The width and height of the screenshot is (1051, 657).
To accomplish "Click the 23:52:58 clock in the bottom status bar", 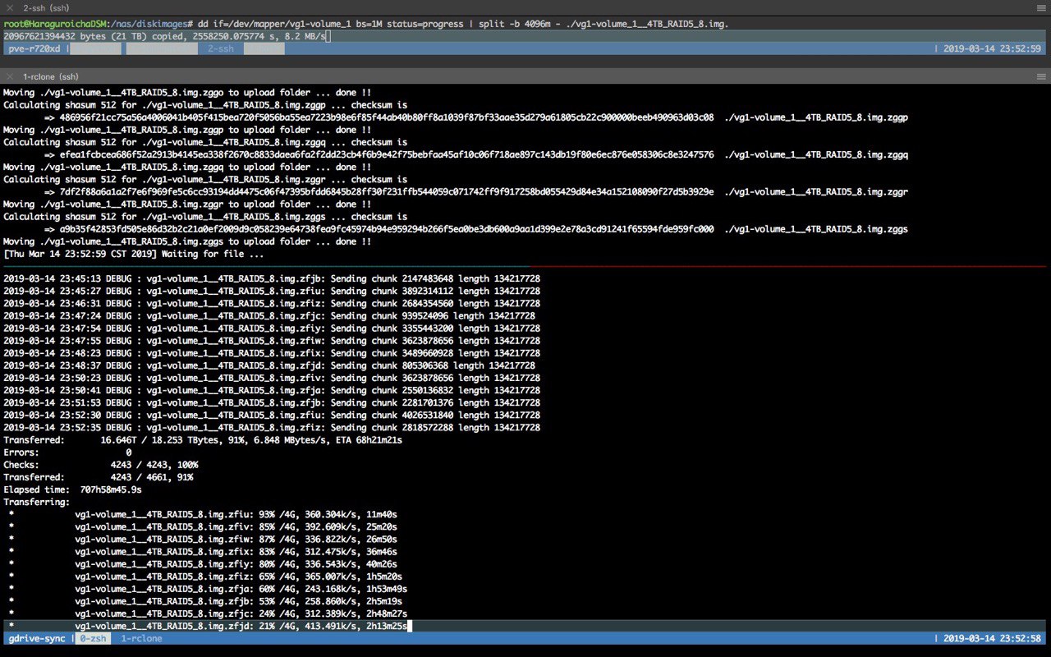I will [x=992, y=638].
